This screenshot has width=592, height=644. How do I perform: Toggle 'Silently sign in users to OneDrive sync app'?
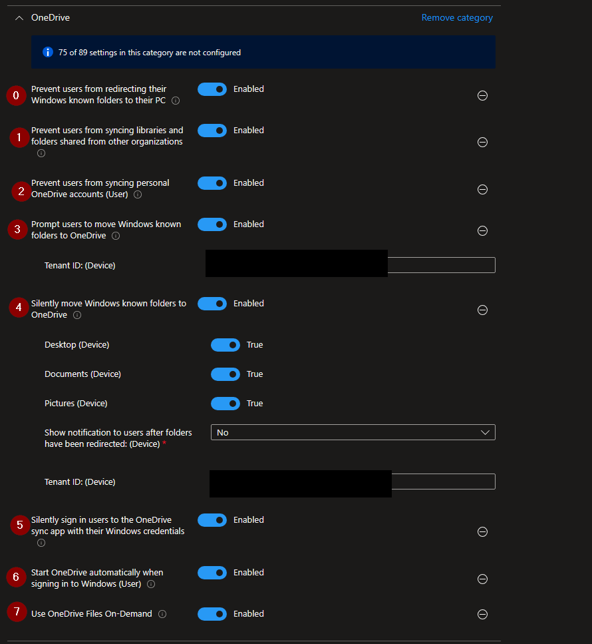pos(212,520)
